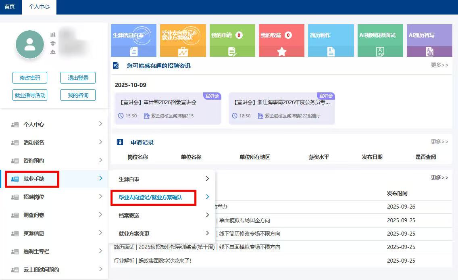This screenshot has height=280, width=458.
Task: Open the 审计署2026招录宣讲会 card
Action: [x=168, y=108]
